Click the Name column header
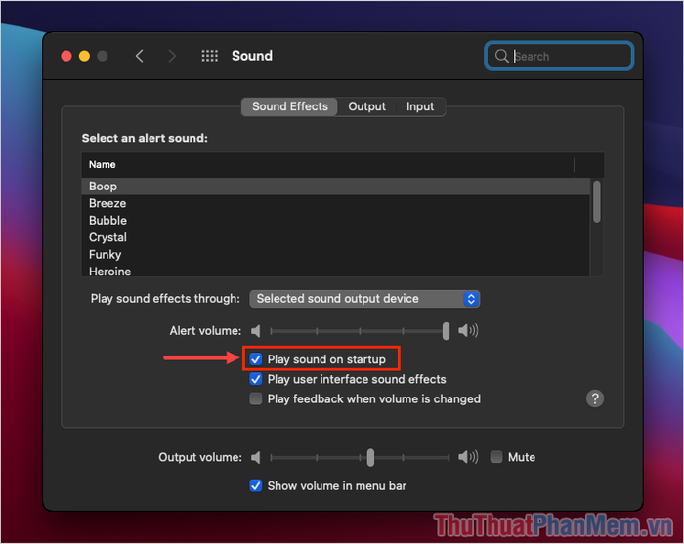This screenshot has height=544, width=684. coord(327,165)
